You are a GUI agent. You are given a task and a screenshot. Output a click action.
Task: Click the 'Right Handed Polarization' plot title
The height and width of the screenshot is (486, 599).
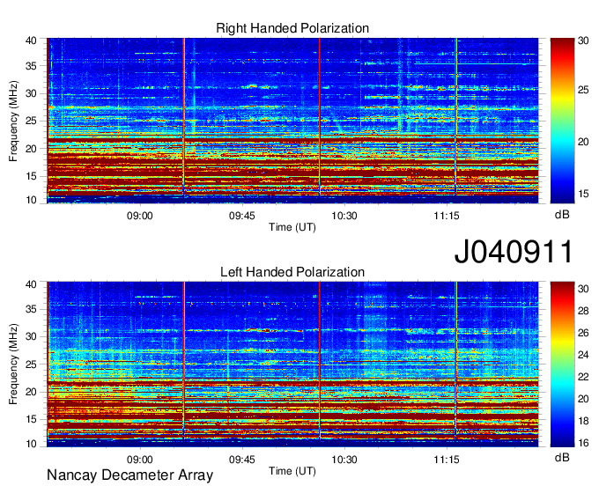tap(292, 28)
